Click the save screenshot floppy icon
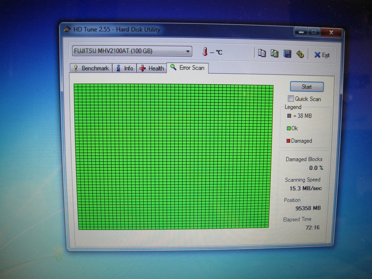372x279 pixels. point(287,54)
